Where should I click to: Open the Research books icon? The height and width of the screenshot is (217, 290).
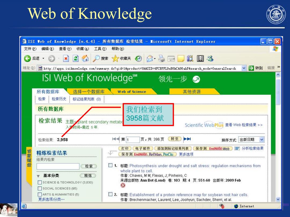(190, 58)
